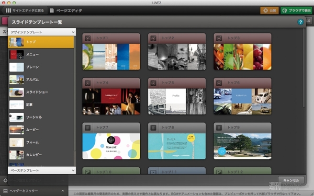Image resolution: width=314 pixels, height=196 pixels.
Task: Choose the トップ5 Profile thumbnail
Action: click(177, 101)
